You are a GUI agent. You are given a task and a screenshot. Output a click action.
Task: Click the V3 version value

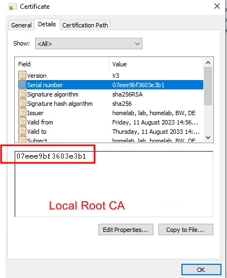point(116,76)
